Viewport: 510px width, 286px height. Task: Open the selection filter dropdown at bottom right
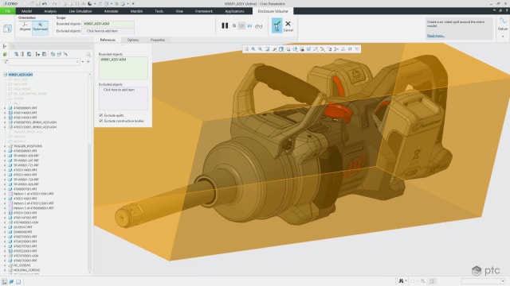[x=503, y=281]
